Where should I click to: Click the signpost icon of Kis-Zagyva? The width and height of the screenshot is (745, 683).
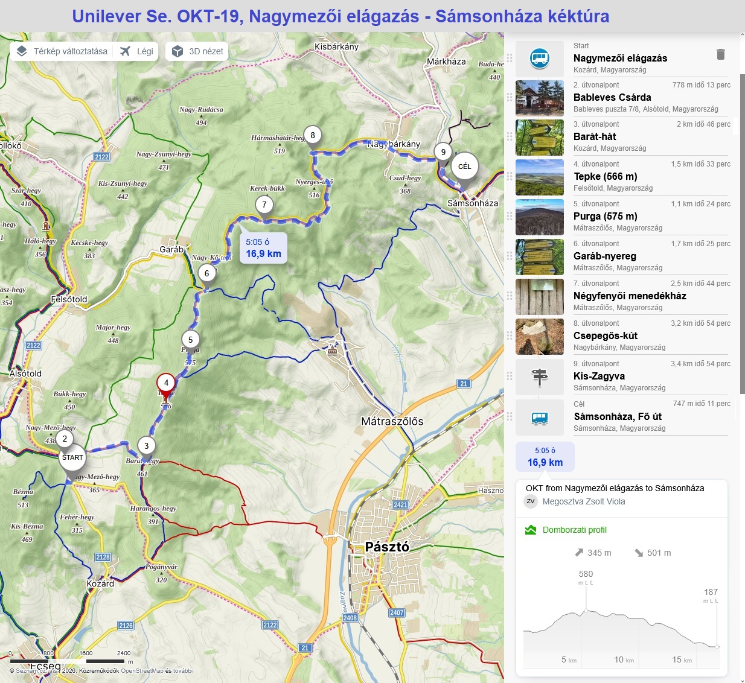click(540, 377)
